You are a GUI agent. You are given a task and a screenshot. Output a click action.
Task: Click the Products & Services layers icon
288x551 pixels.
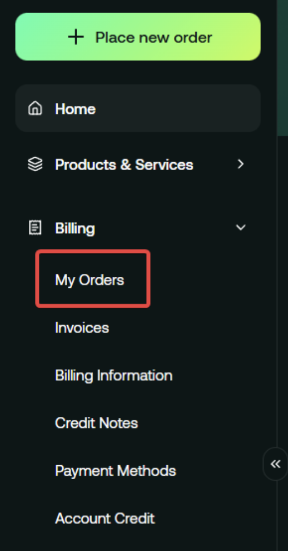tap(35, 164)
